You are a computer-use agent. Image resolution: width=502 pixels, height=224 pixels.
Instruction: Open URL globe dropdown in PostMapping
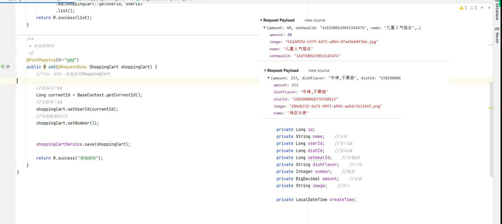61,60
